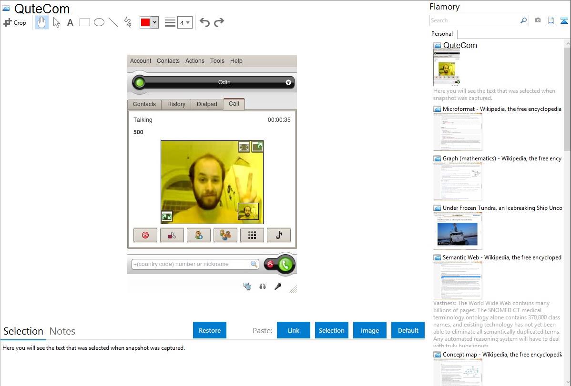Click the Restore button
Image resolution: width=571 pixels, height=386 pixels.
tap(210, 330)
